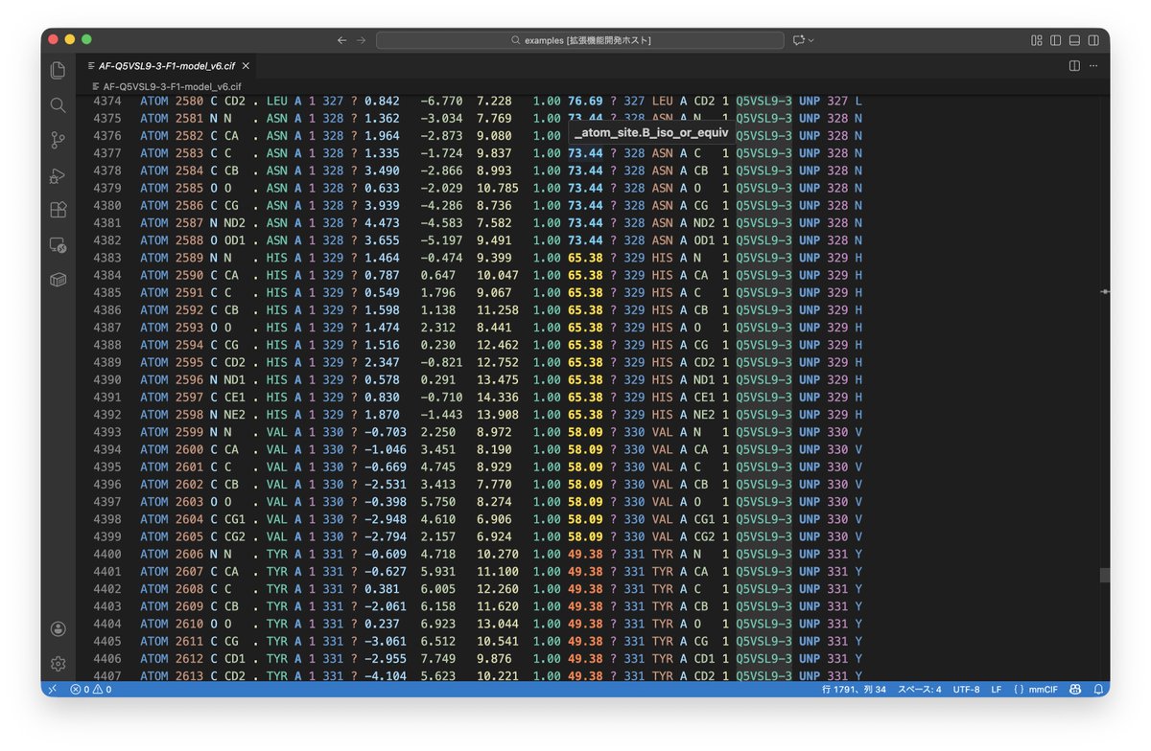This screenshot has height=751, width=1151.
Task: Click line number 4400
Action: point(106,554)
